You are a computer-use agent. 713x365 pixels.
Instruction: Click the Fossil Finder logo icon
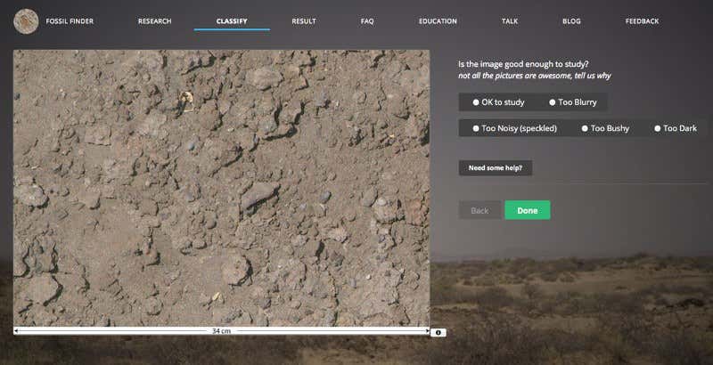click(27, 20)
